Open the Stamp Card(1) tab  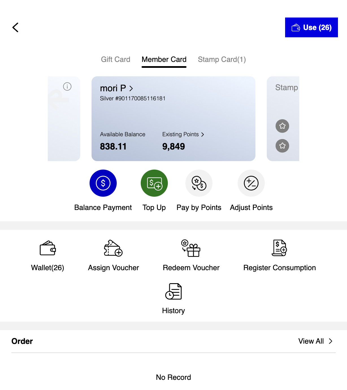click(222, 59)
